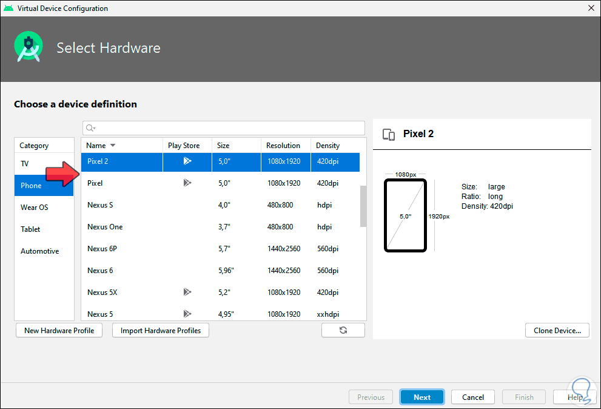Switch to the Wear OS category

34,208
